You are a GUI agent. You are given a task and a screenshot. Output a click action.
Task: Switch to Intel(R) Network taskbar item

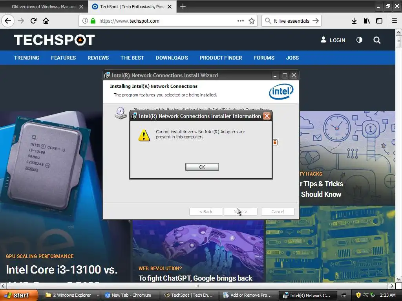pos(308,295)
